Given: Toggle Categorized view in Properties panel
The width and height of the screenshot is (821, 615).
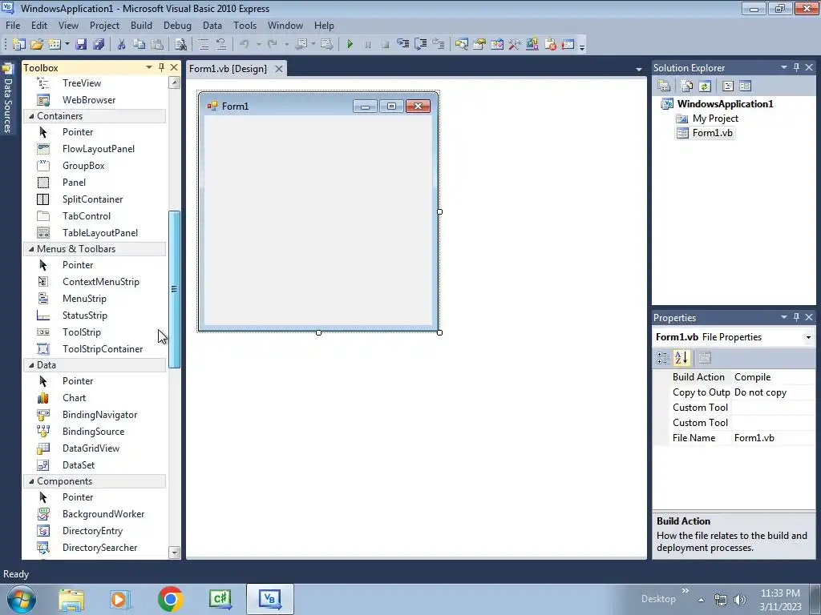Looking at the screenshot, I should pyautogui.click(x=663, y=358).
